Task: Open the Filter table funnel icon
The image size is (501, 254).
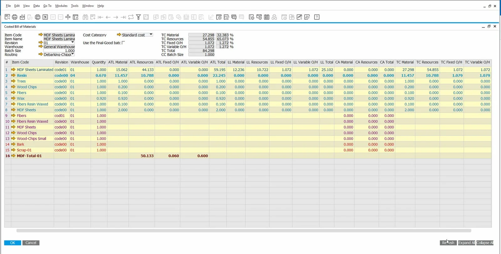Action: tap(138, 17)
